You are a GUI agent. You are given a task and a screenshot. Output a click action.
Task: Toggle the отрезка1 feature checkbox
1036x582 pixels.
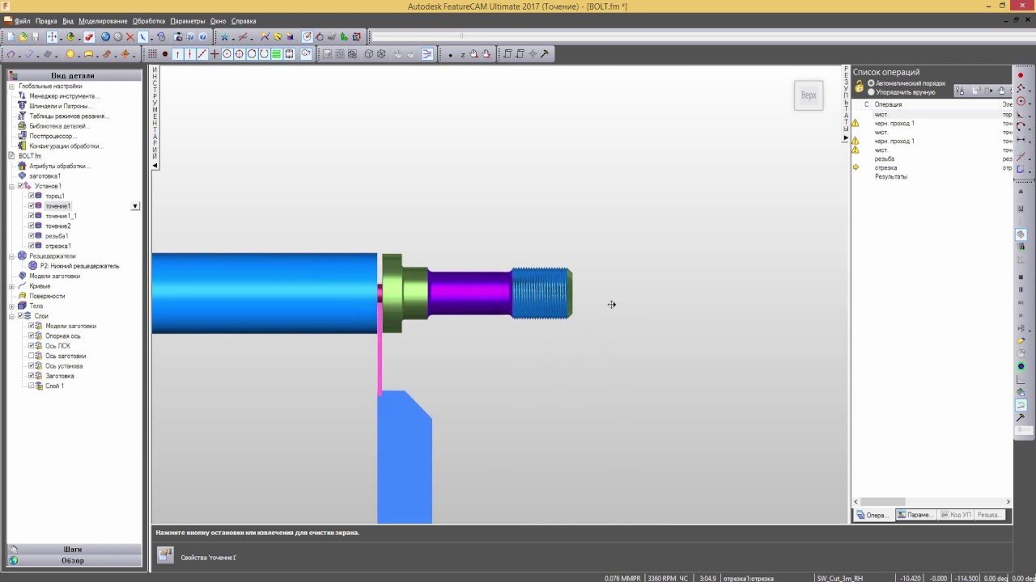click(32, 246)
